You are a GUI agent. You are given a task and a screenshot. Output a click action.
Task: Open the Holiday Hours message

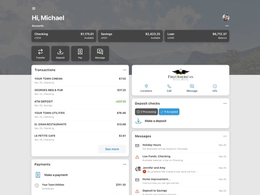180,147
